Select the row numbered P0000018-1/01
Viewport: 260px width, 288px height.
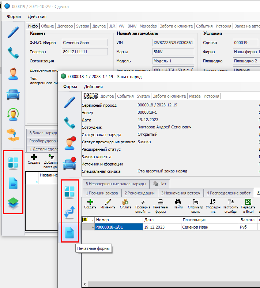118,227
